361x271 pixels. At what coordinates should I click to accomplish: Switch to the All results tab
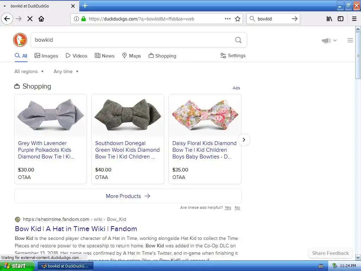tap(21, 56)
